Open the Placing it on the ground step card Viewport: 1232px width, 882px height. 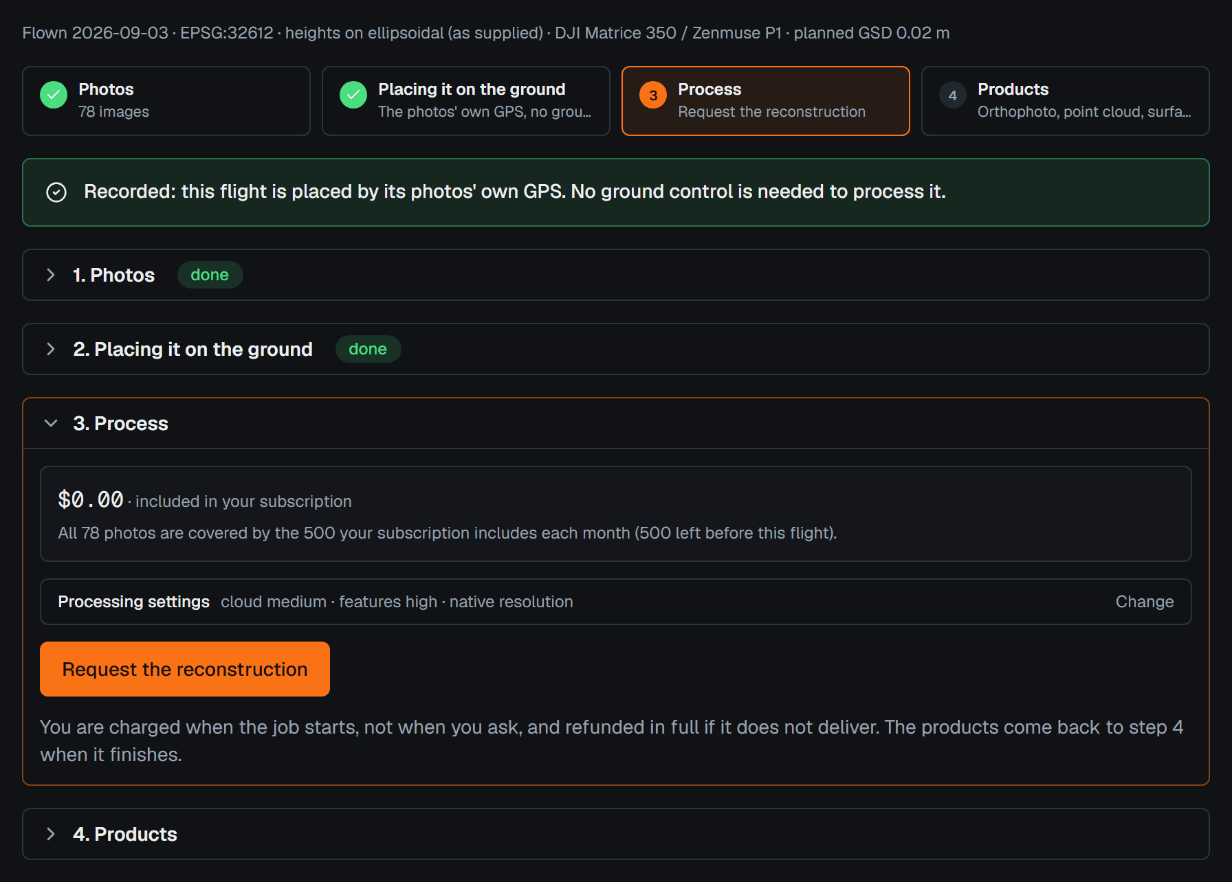pos(466,101)
